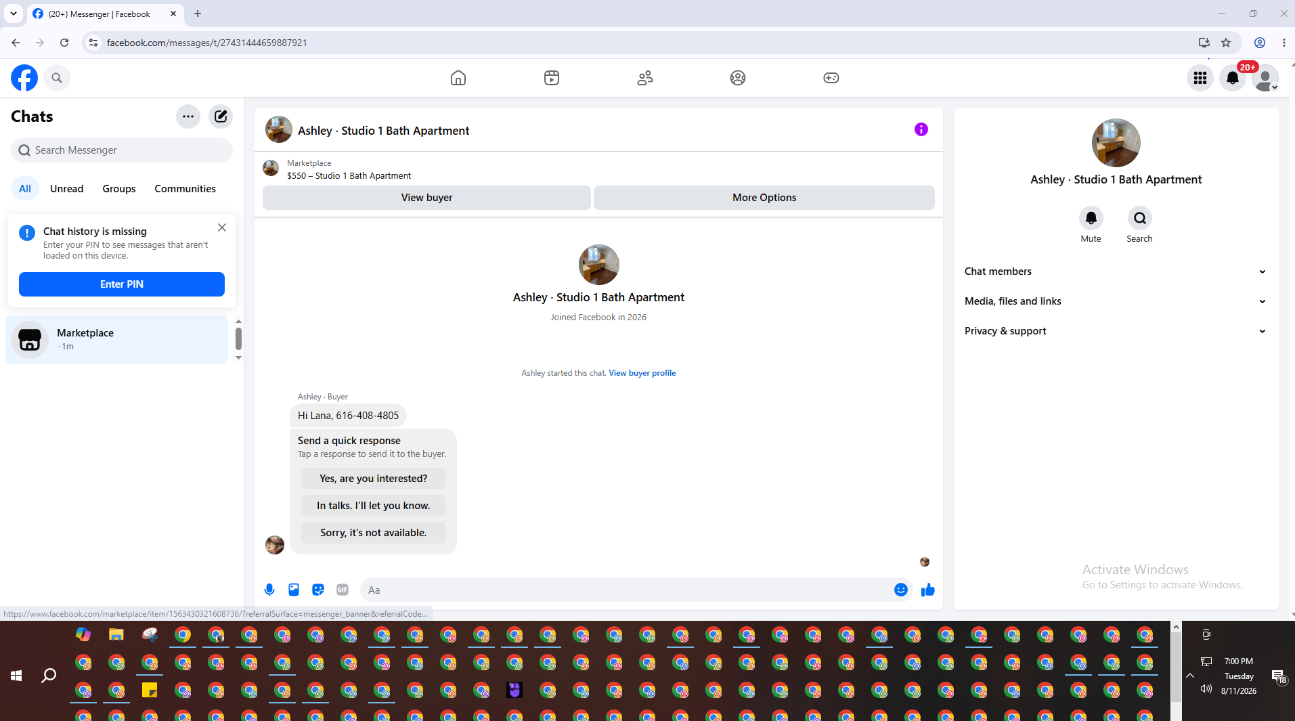The height and width of the screenshot is (721, 1295).
Task: Go to the Home feed icon
Action: pos(458,78)
